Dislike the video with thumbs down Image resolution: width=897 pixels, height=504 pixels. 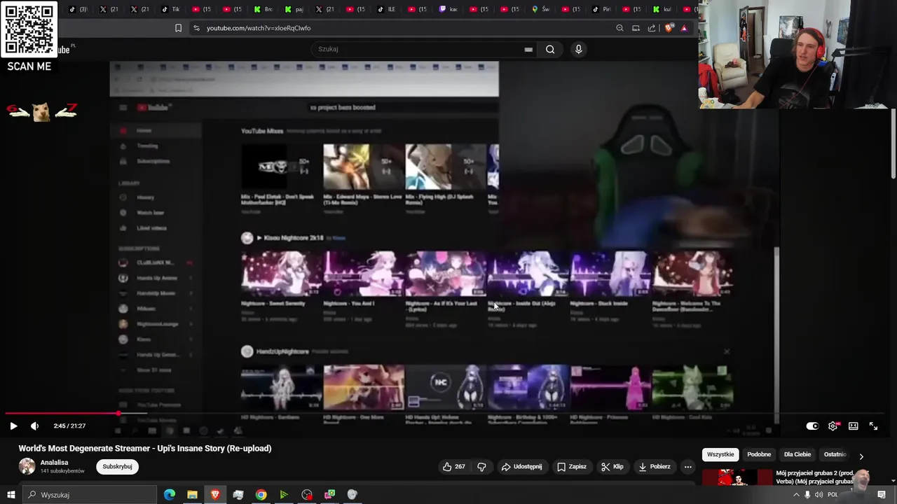pos(481,466)
